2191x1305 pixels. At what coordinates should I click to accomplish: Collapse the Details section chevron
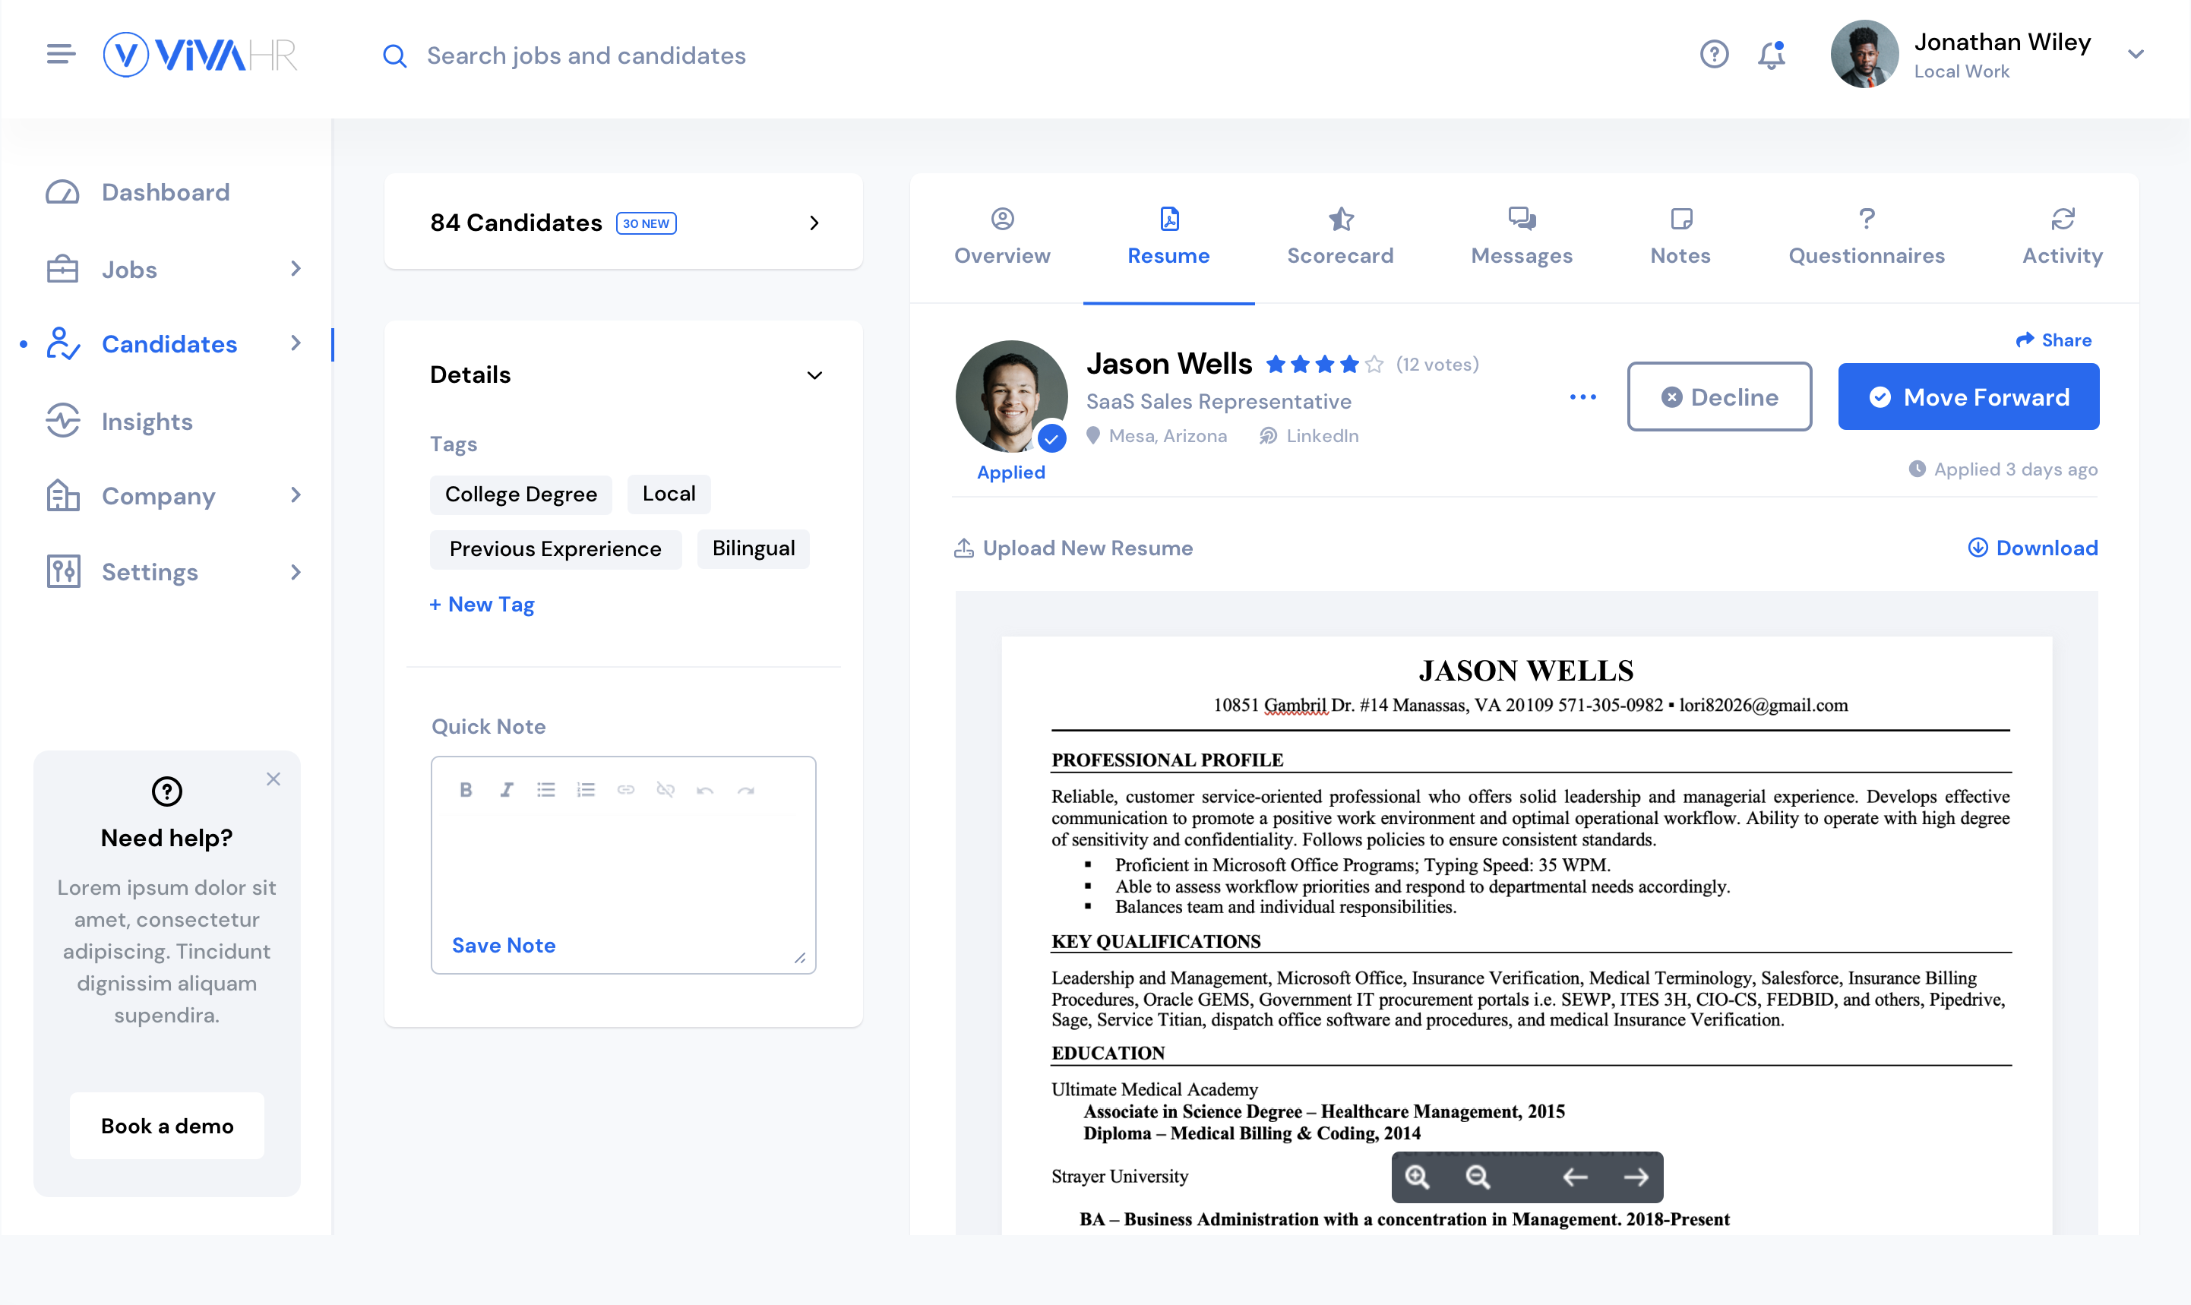(x=814, y=375)
